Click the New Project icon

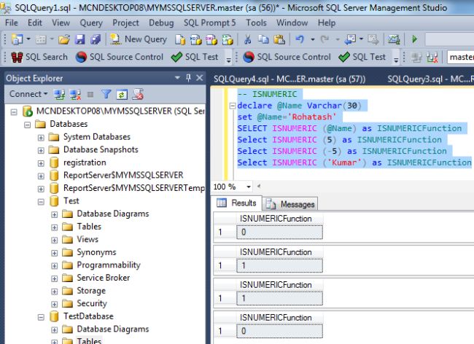[x=18, y=39]
